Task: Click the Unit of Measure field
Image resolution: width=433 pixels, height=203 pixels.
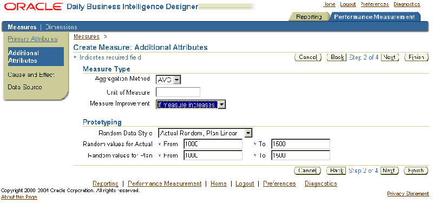Action: (178, 92)
